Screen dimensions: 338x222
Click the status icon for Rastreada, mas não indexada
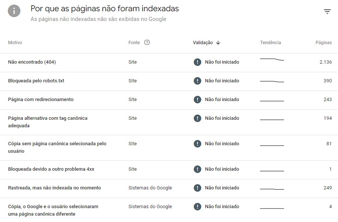coord(197,188)
